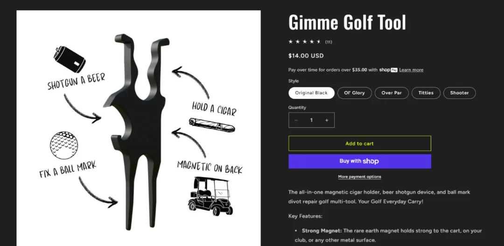Open Shop Pay Learn more link
This screenshot has width=504, height=246.
[x=411, y=70]
